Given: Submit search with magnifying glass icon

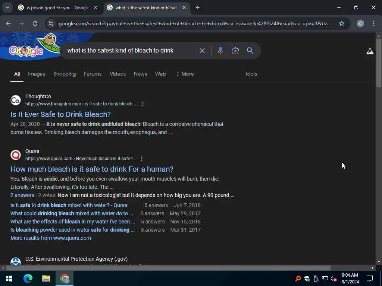Looking at the screenshot, I should [x=250, y=51].
